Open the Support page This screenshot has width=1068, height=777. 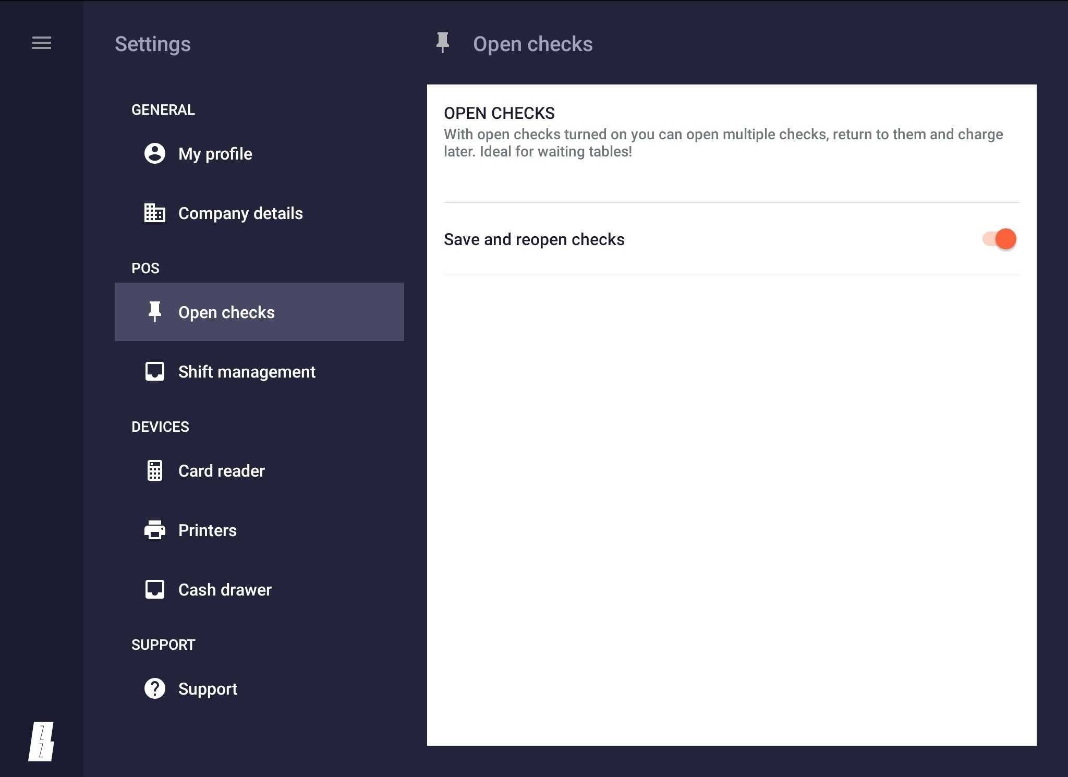click(259, 688)
